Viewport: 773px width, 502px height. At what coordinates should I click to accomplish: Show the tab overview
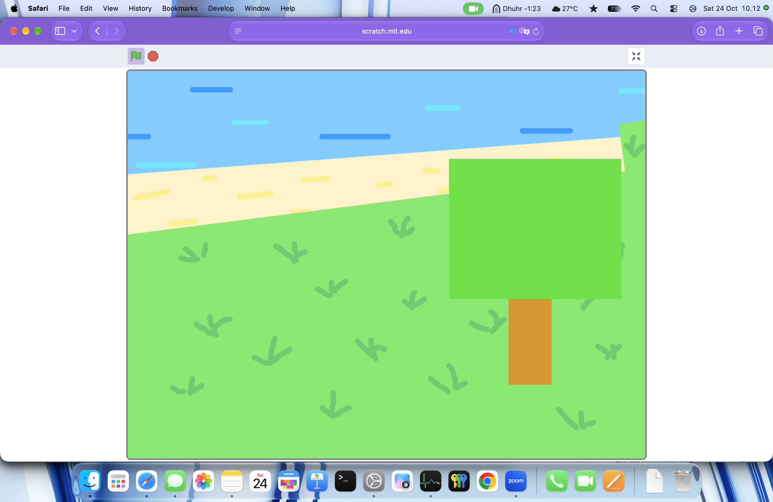pyautogui.click(x=758, y=31)
